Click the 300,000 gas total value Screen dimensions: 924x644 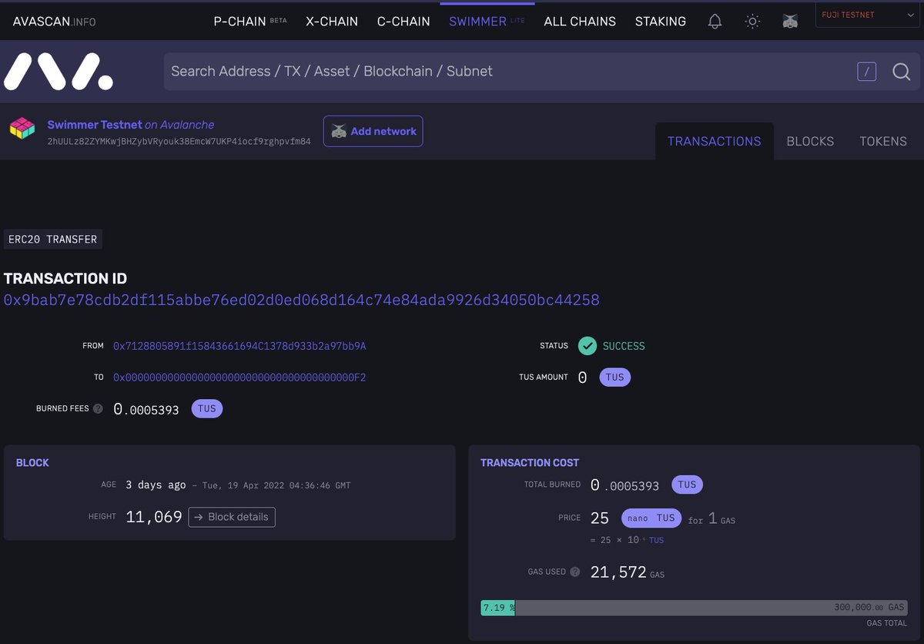869,608
